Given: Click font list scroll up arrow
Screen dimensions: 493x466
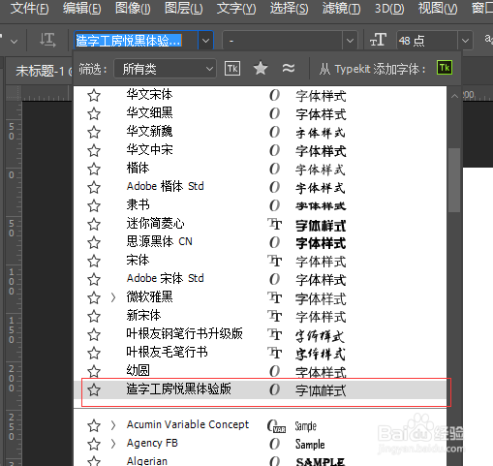Looking at the screenshot, I should pyautogui.click(x=454, y=96).
